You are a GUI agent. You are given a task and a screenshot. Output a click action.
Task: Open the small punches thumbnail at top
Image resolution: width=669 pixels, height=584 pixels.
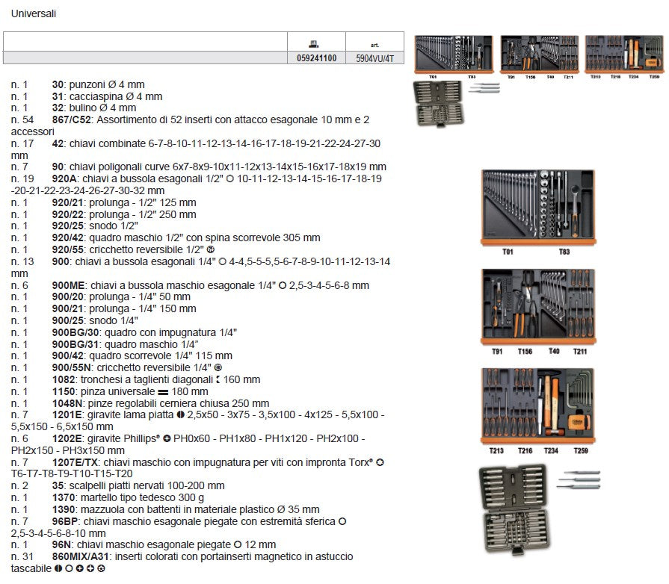click(484, 88)
